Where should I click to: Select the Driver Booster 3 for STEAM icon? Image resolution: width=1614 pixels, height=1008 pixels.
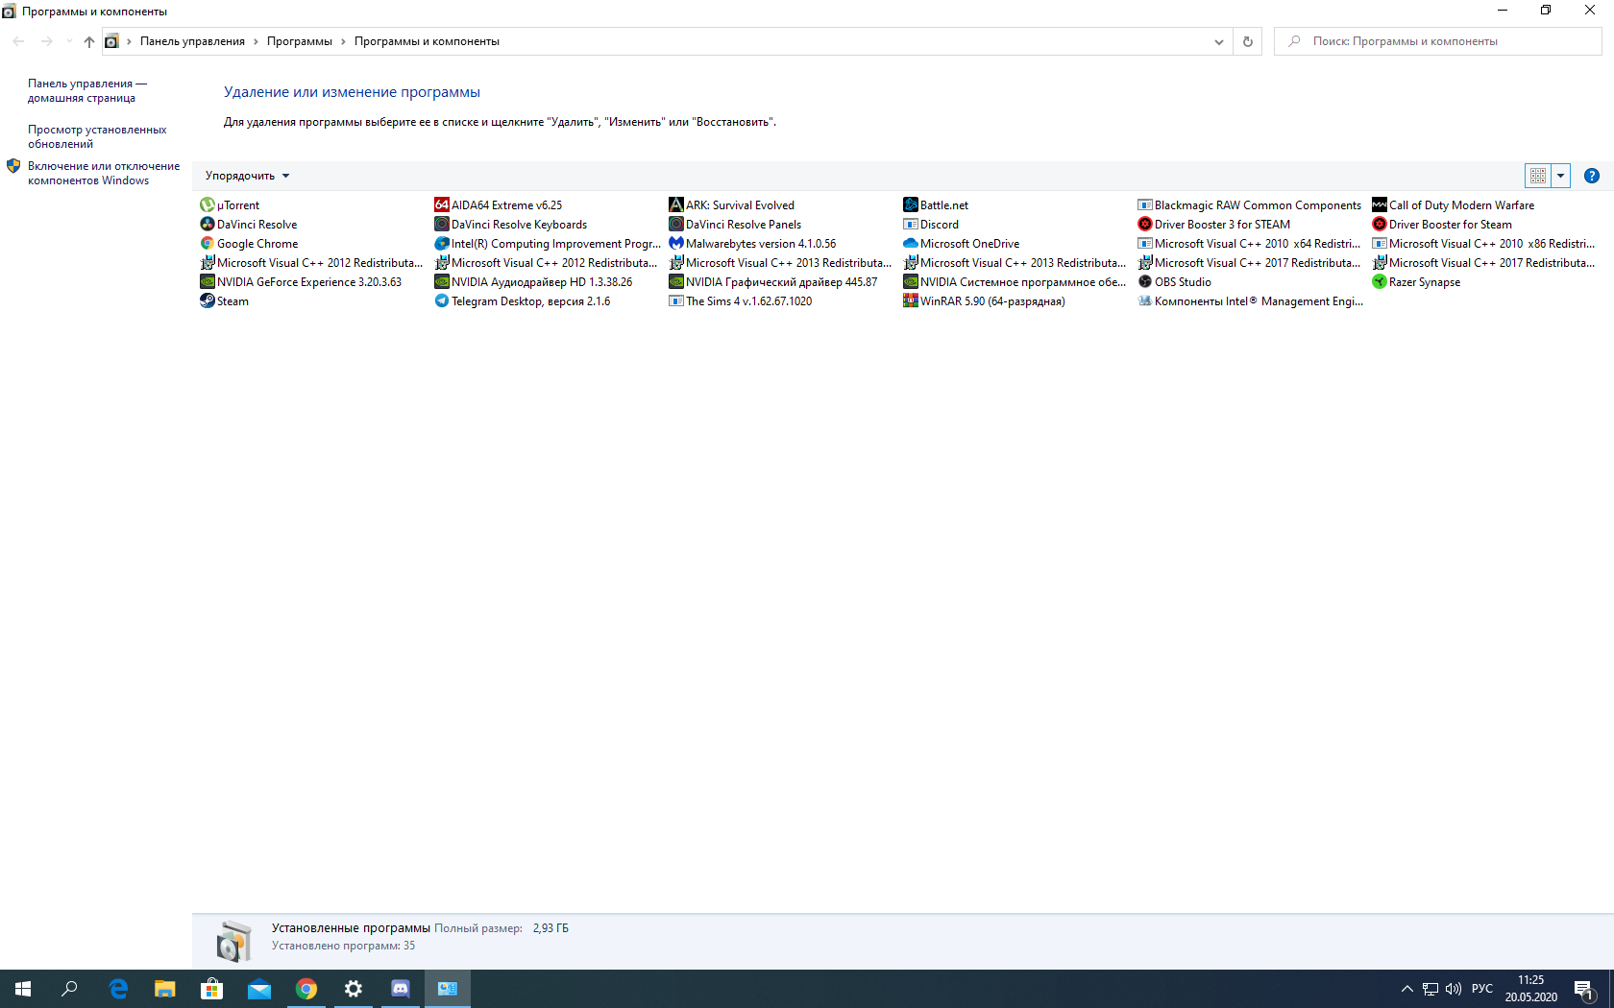click(x=1145, y=224)
